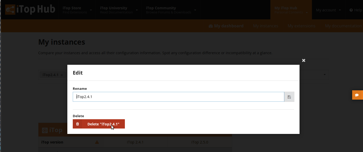Save the renamed instance with the floppy icon
Viewport: 363px width, 152px height.
pyautogui.click(x=289, y=97)
